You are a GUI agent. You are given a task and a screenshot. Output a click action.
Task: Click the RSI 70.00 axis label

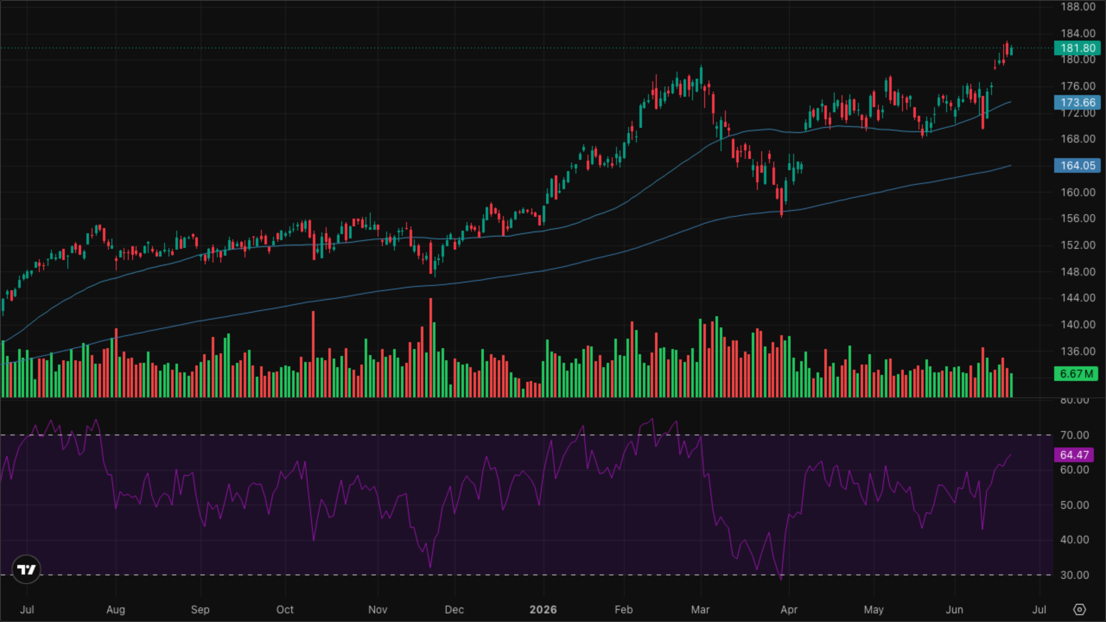[x=1074, y=435]
